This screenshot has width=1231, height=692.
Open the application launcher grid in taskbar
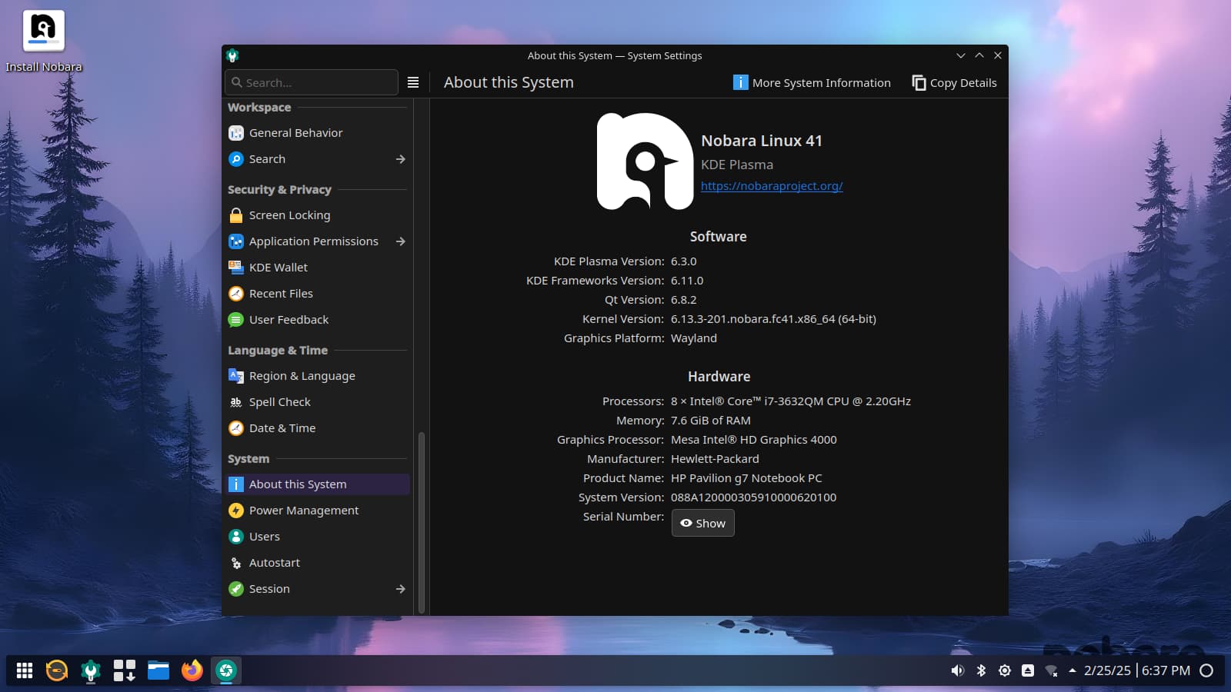pos(25,670)
